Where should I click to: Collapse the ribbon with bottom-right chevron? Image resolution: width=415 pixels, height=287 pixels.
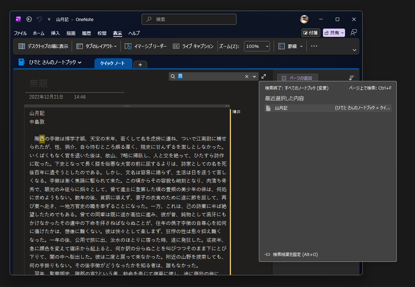click(354, 50)
